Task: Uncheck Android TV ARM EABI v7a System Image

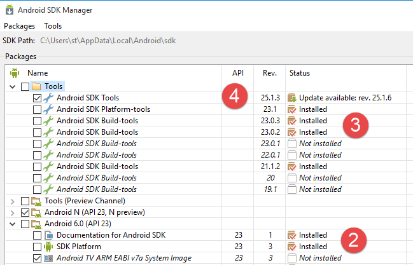Action: coord(37,258)
